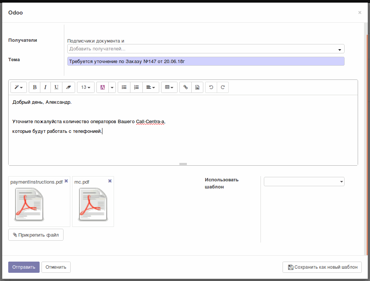370x281 pixels.
Task: Open the insert table picker
Action: coord(169,87)
